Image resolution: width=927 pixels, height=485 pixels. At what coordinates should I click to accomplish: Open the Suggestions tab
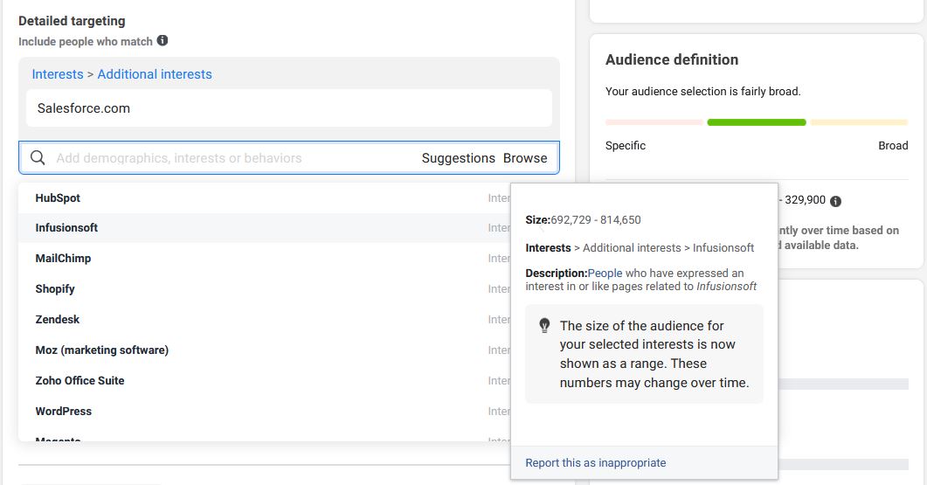(458, 158)
